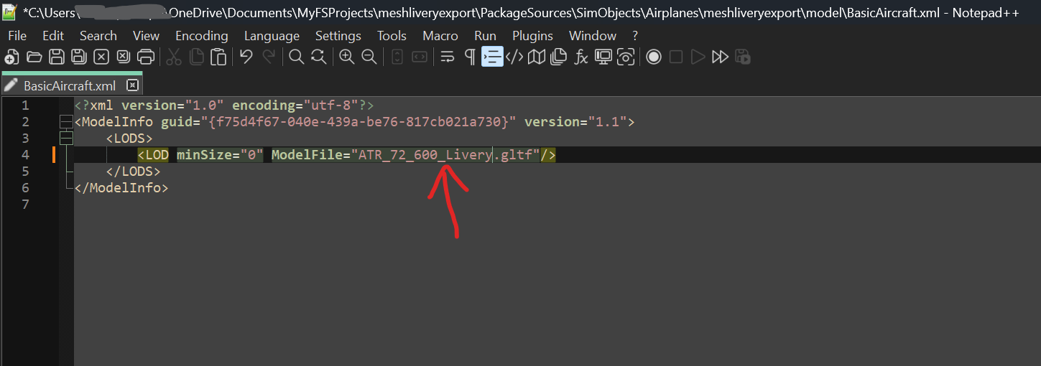Open Find with the magnifier icon
Viewport: 1041px width, 366px height.
click(296, 57)
